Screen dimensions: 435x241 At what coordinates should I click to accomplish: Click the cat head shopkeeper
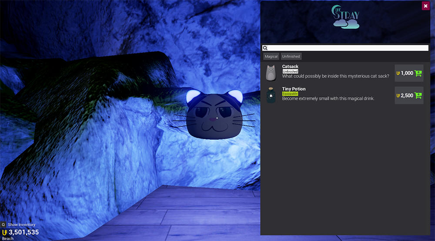click(214, 115)
